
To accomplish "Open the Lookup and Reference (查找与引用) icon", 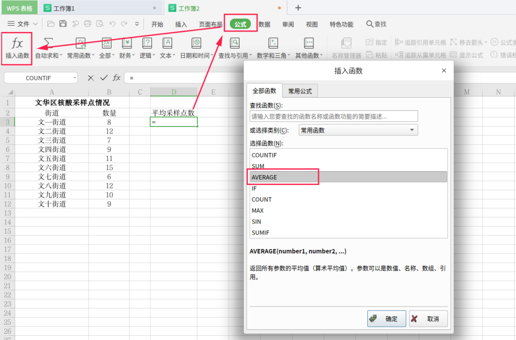I will point(235,43).
